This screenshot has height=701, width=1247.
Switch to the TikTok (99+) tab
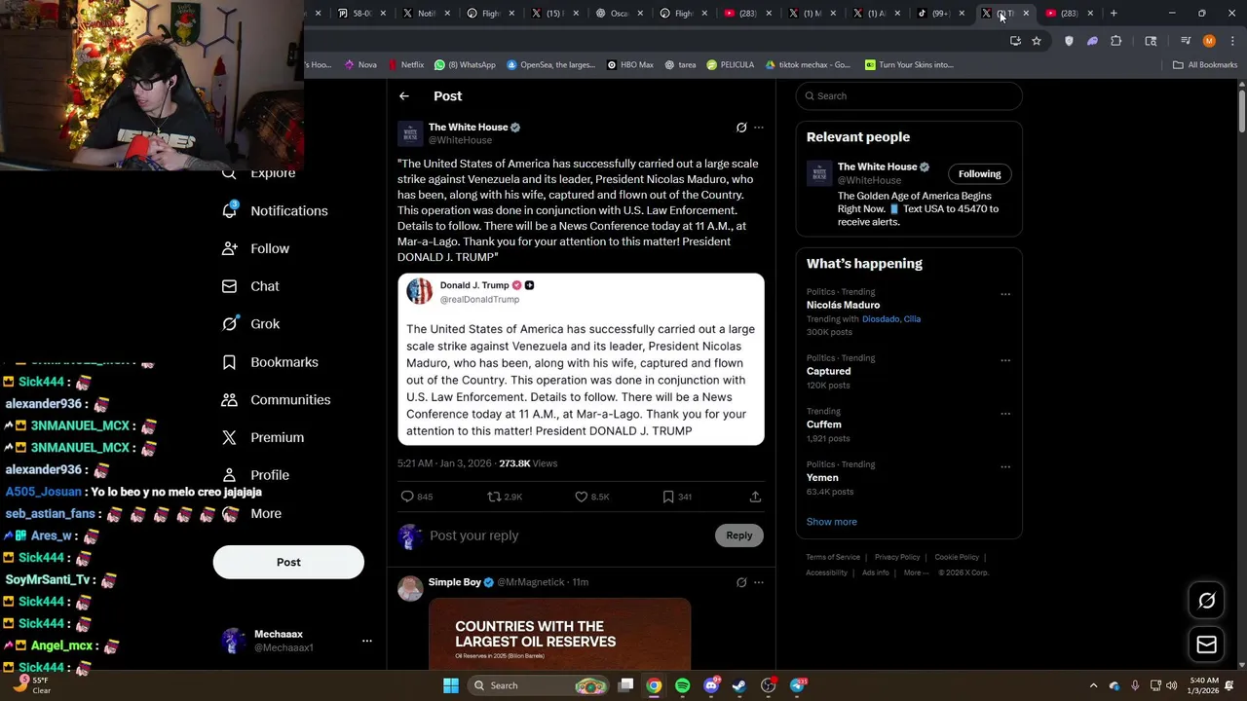(939, 14)
